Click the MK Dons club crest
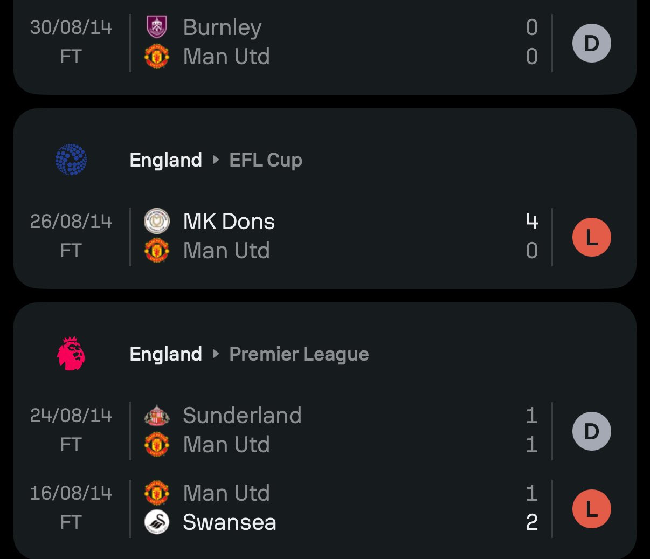 point(157,222)
